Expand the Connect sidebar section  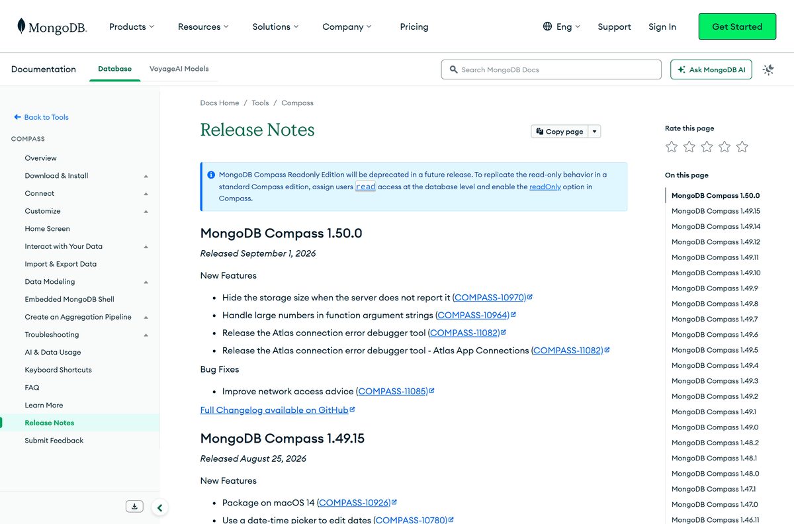click(x=146, y=194)
